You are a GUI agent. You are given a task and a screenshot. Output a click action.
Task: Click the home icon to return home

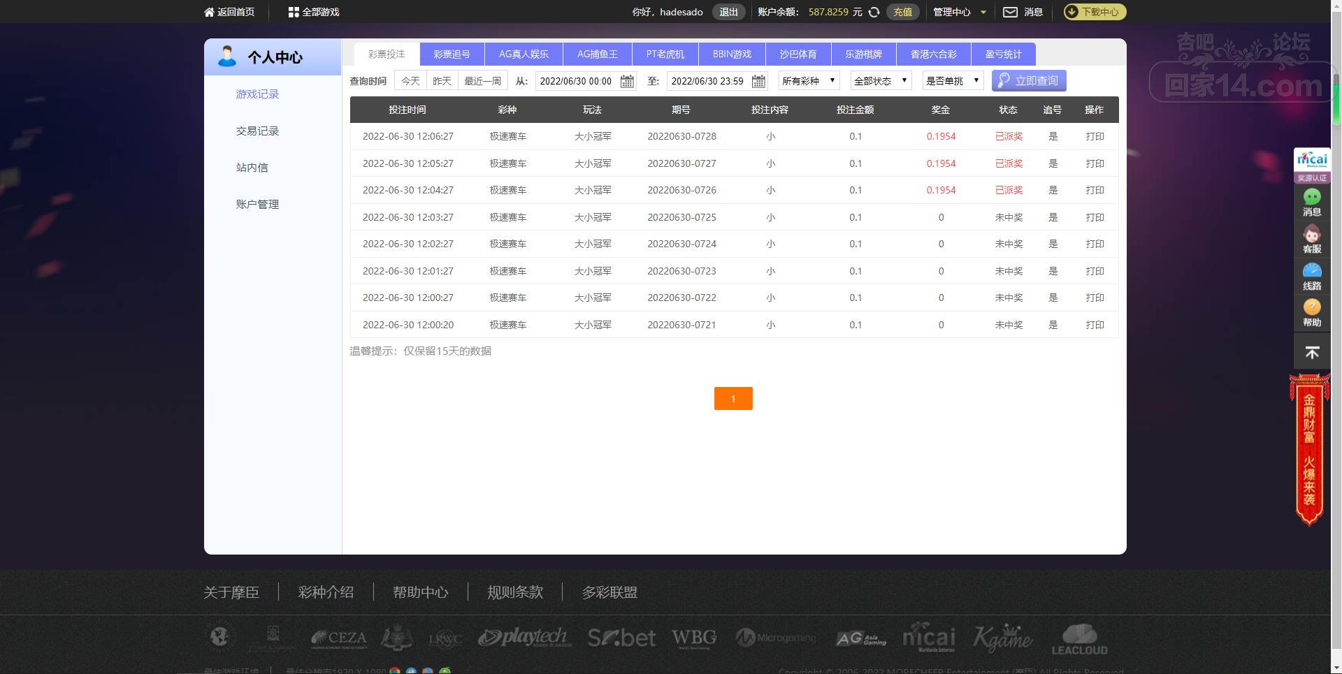pyautogui.click(x=209, y=12)
